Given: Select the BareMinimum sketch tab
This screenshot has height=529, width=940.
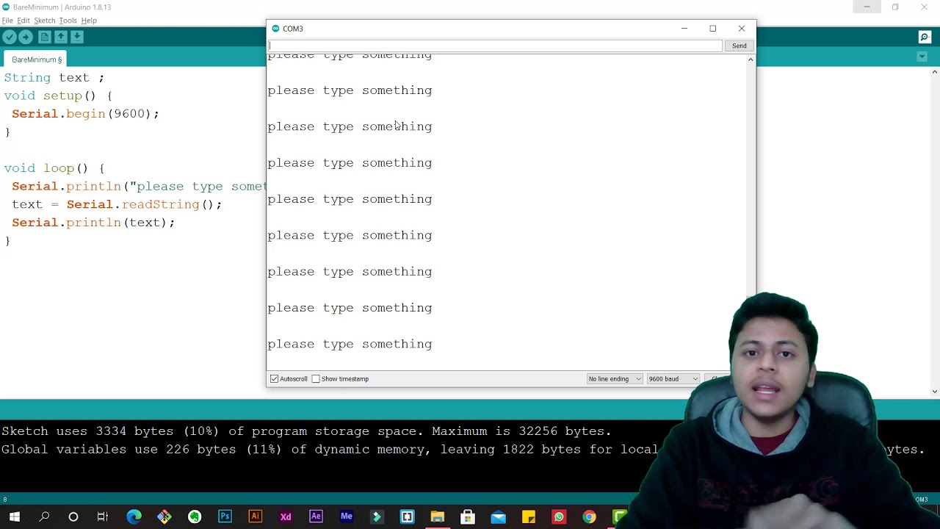Looking at the screenshot, I should pyautogui.click(x=37, y=60).
